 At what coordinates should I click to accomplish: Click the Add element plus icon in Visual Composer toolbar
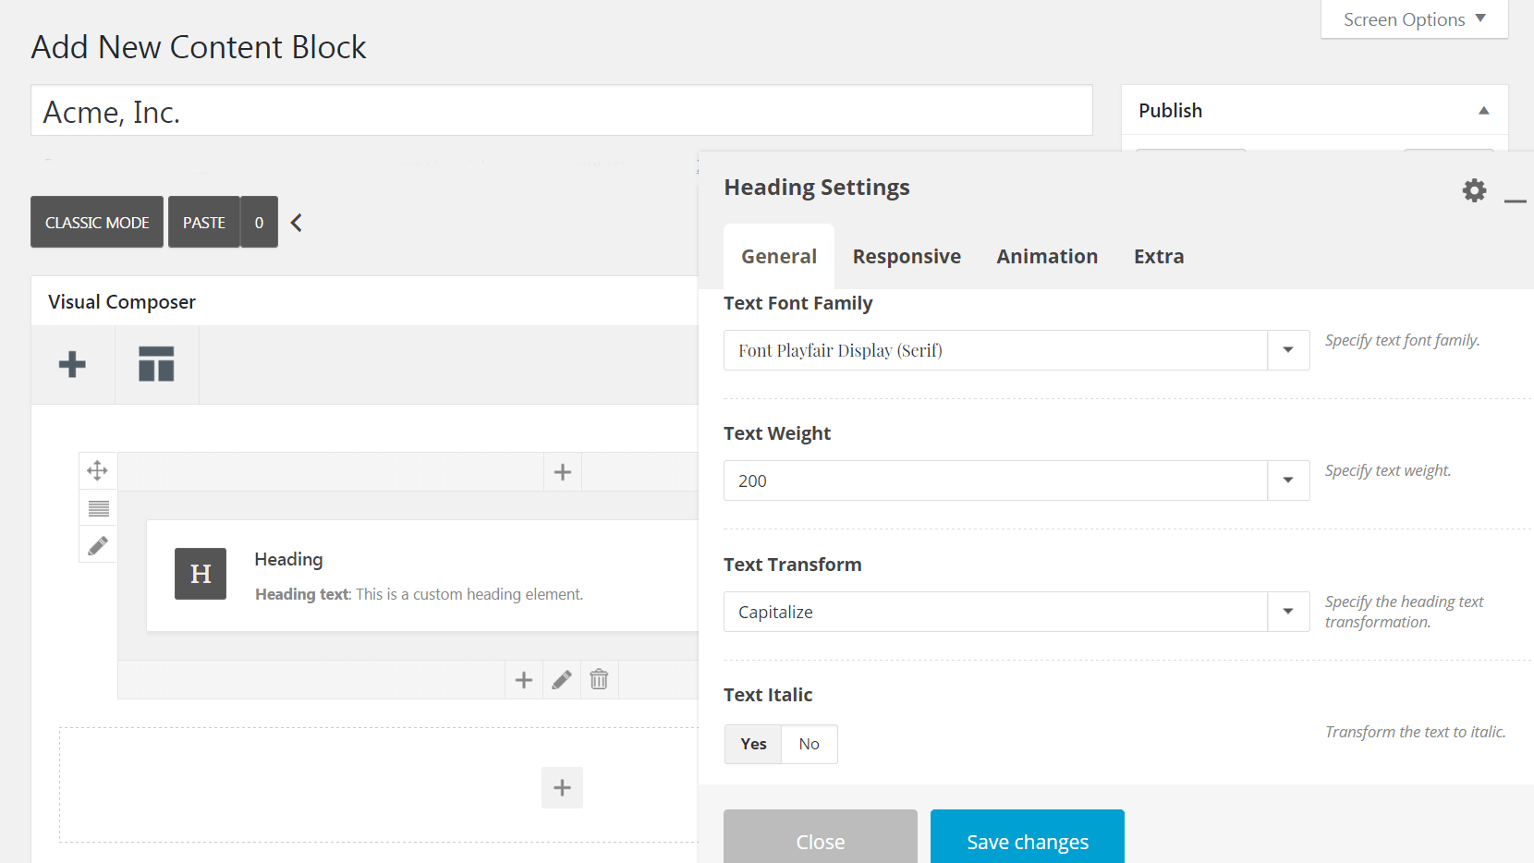pyautogui.click(x=72, y=364)
